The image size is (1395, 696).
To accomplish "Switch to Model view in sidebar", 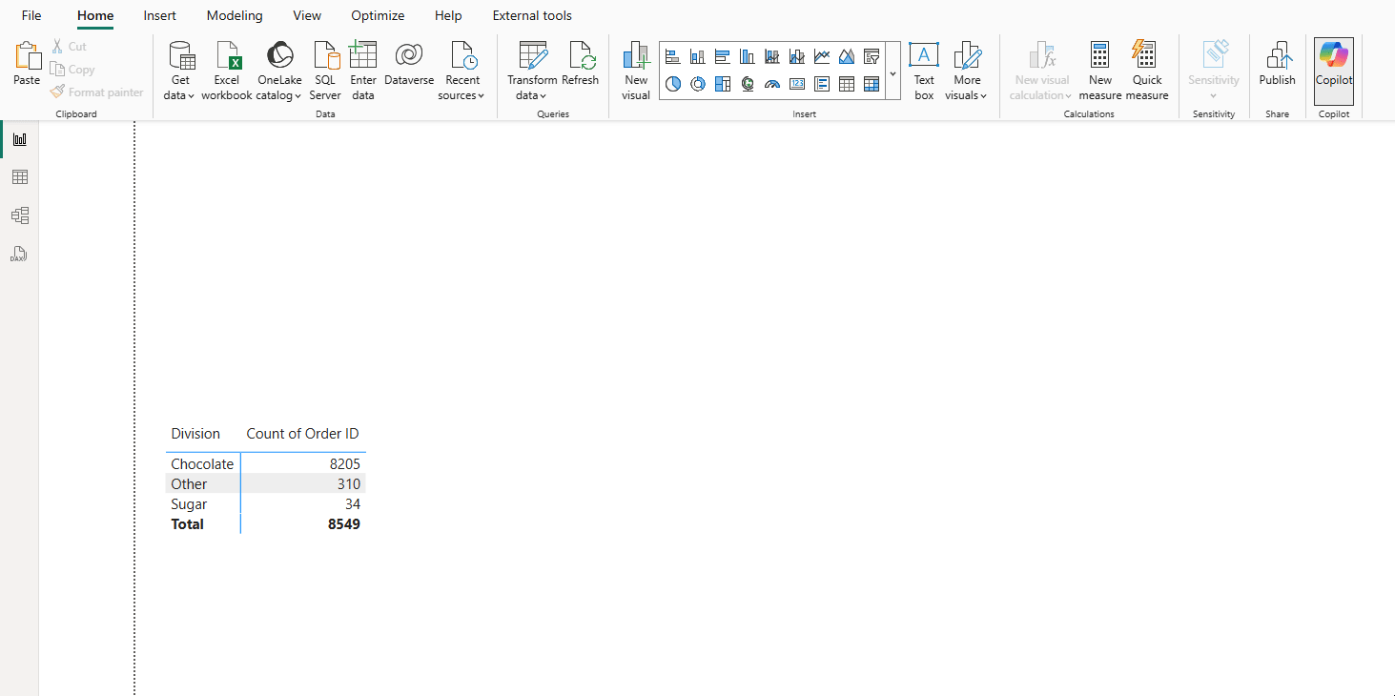I will click(19, 215).
